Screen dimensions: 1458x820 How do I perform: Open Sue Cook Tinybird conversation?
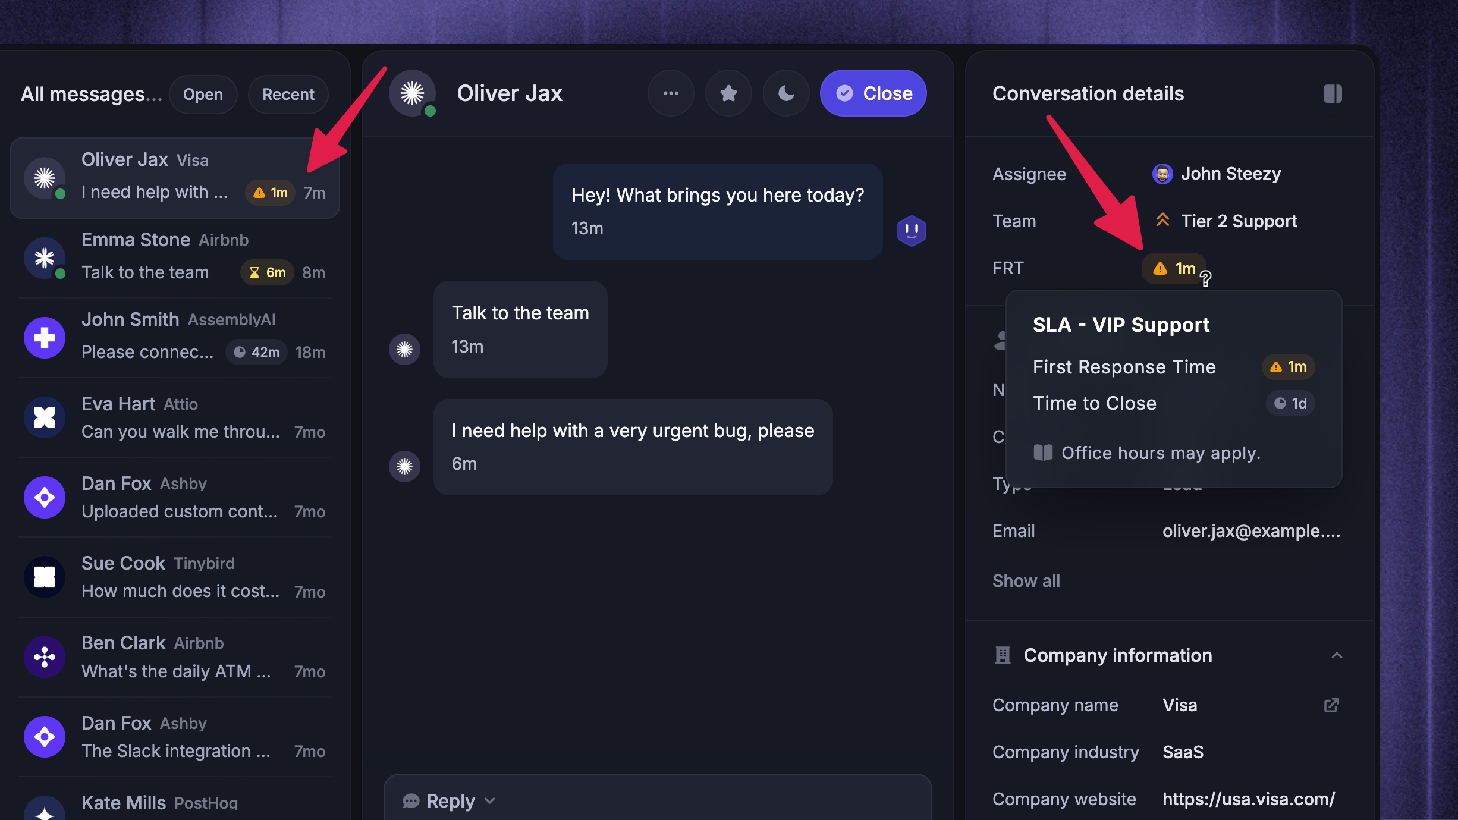pyautogui.click(x=175, y=577)
